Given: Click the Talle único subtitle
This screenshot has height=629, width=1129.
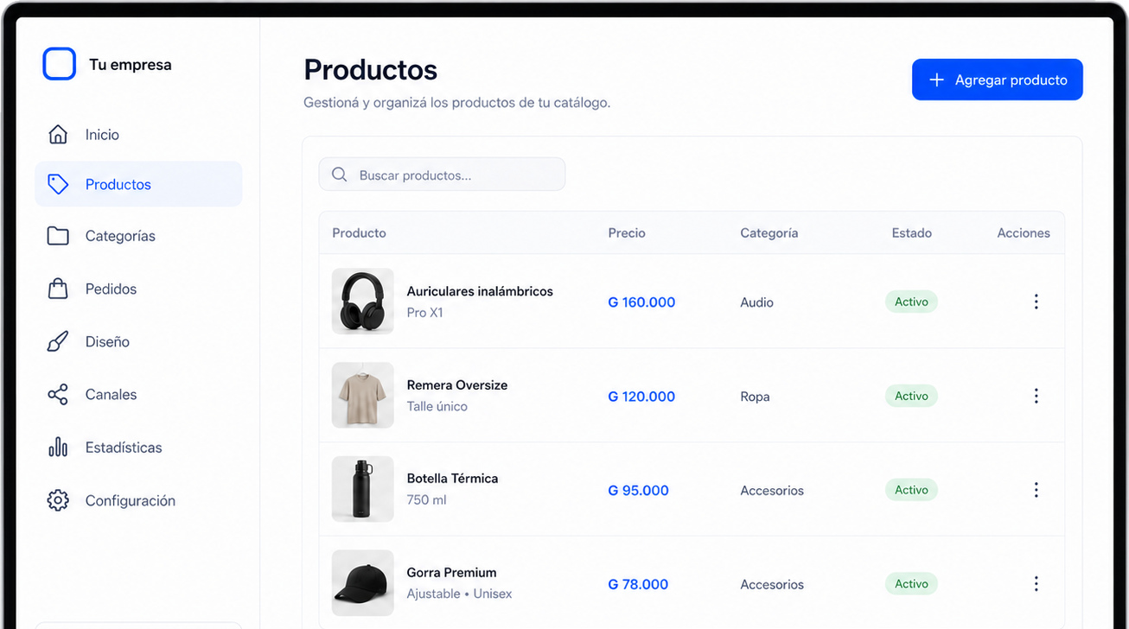Looking at the screenshot, I should [x=437, y=406].
